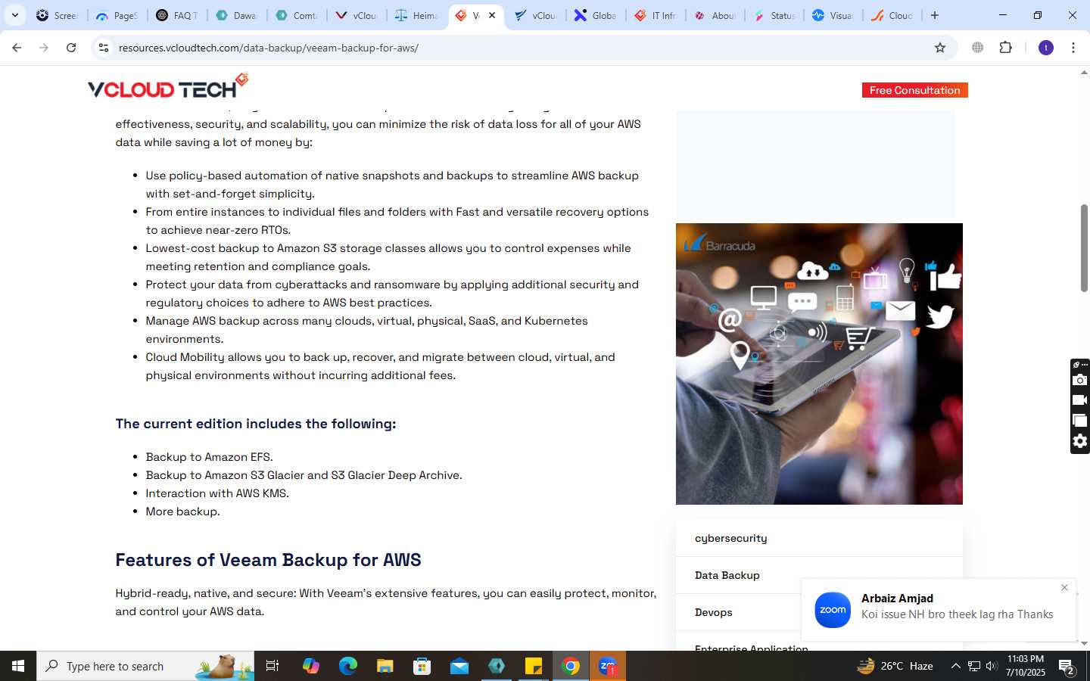
Task: Close the active Veeam tab
Action: coord(492,15)
